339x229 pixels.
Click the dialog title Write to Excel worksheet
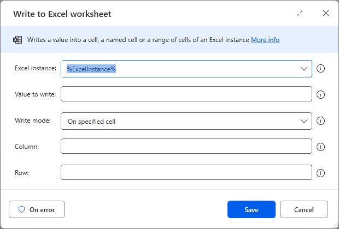tap(62, 14)
